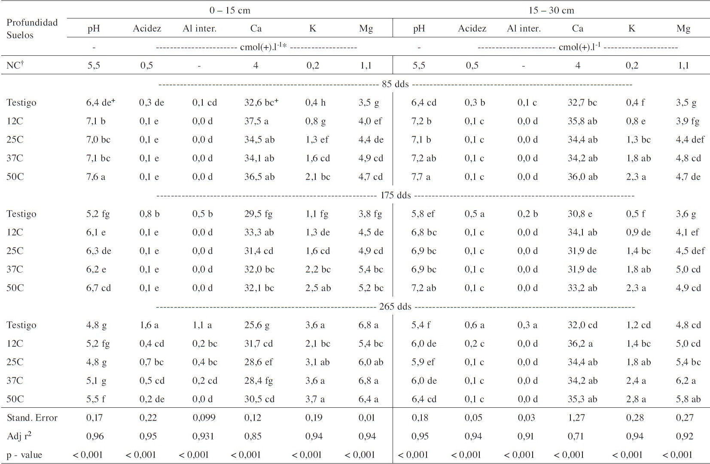Click the '0 – 15 cm' depth header

pos(230,10)
